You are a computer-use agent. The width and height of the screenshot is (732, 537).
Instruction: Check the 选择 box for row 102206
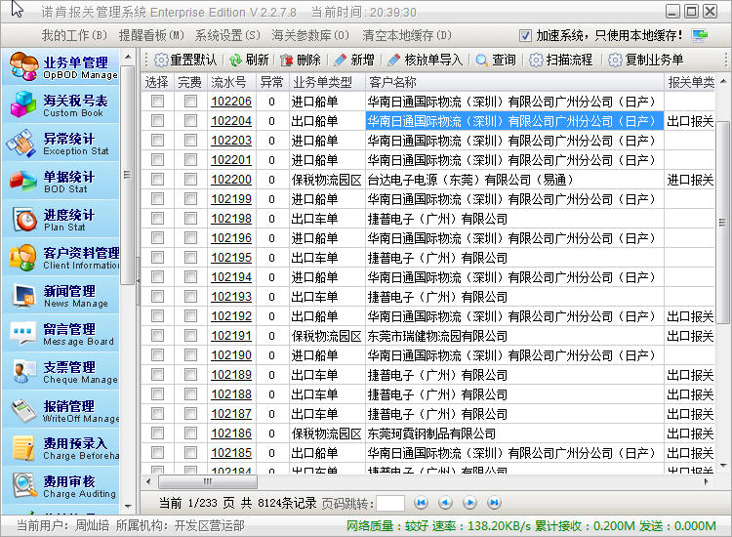coord(157,102)
